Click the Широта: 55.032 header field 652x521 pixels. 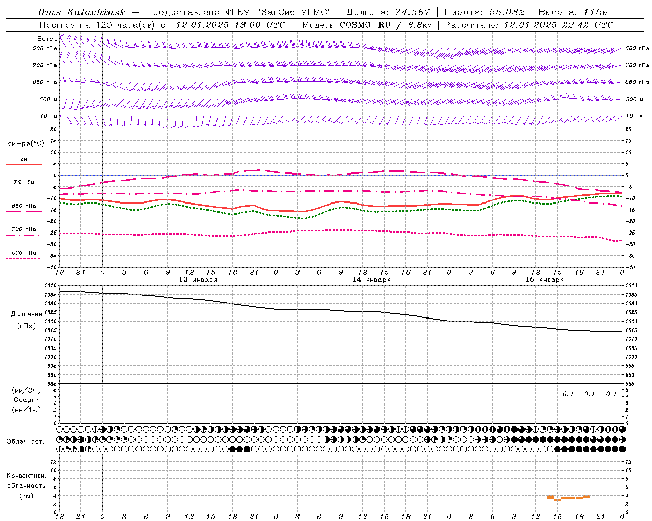pos(484,12)
